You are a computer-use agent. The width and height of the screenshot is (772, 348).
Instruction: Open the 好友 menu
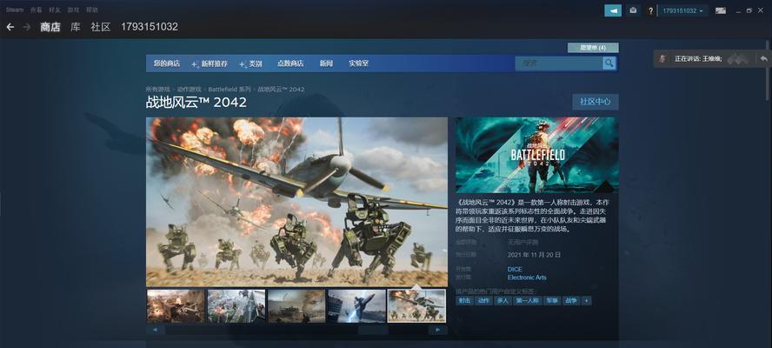54,10
